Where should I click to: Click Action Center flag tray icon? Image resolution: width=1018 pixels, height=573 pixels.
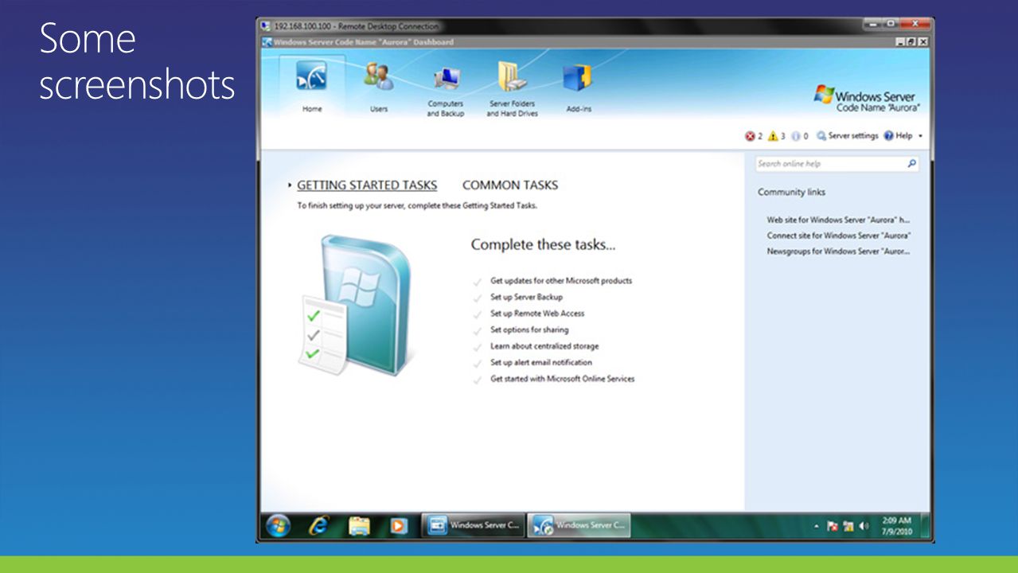click(x=833, y=527)
